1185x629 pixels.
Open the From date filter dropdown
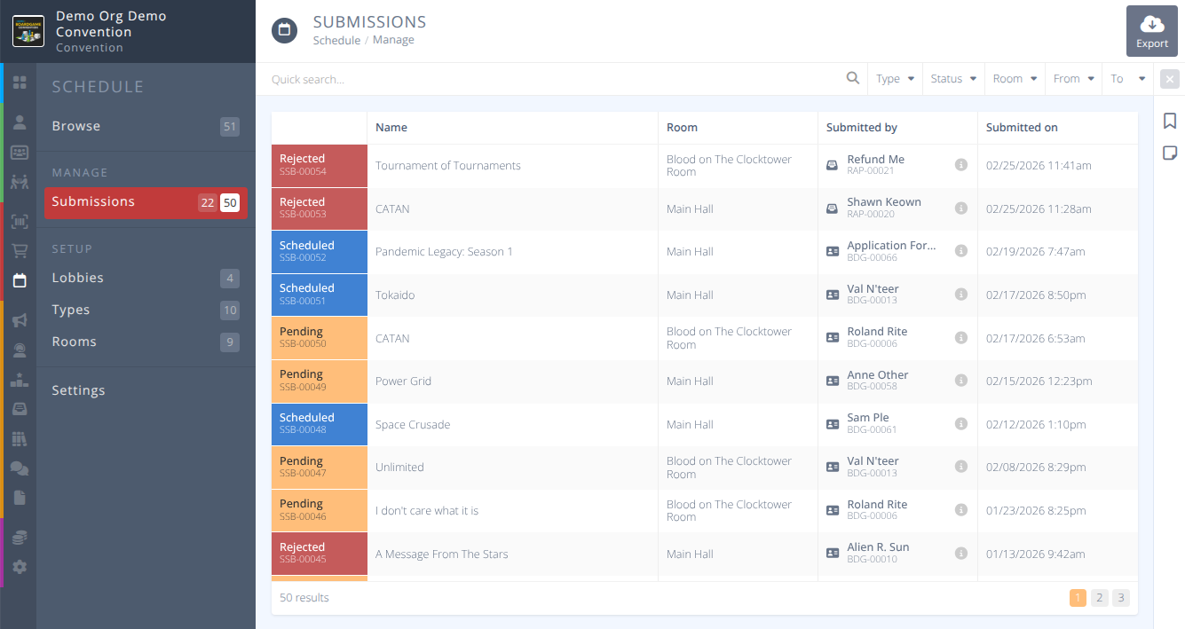[1073, 79]
